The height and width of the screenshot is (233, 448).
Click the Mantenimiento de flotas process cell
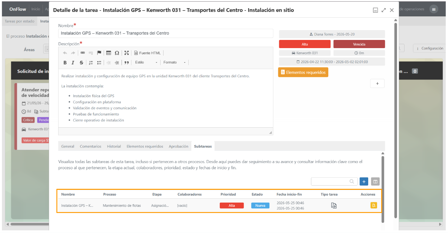(x=122, y=206)
